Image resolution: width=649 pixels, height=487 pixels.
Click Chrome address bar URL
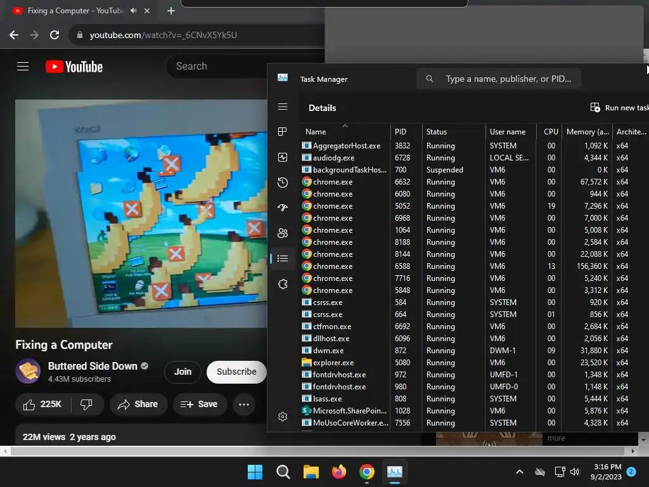(x=163, y=36)
